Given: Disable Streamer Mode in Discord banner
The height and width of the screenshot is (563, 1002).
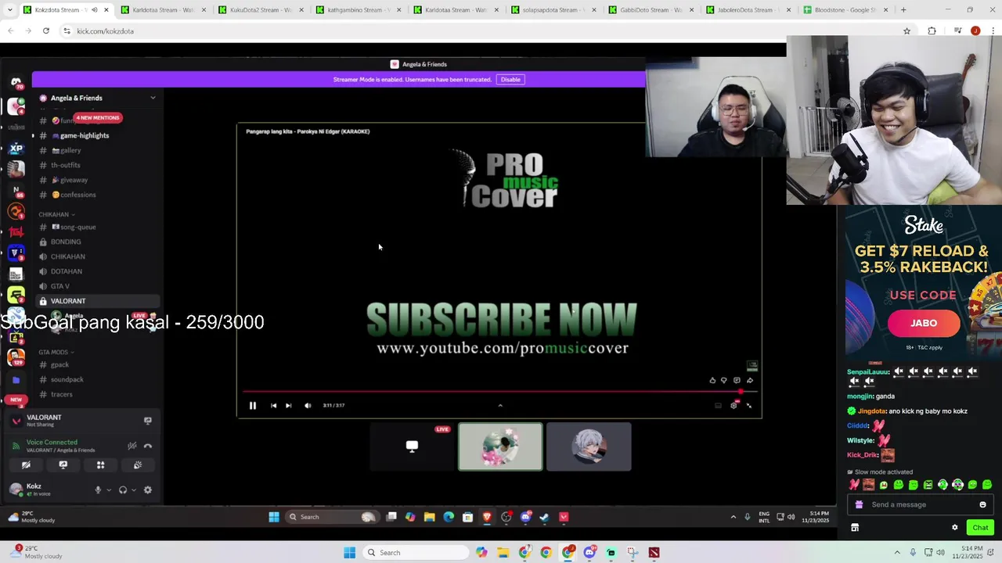Looking at the screenshot, I should [510, 79].
